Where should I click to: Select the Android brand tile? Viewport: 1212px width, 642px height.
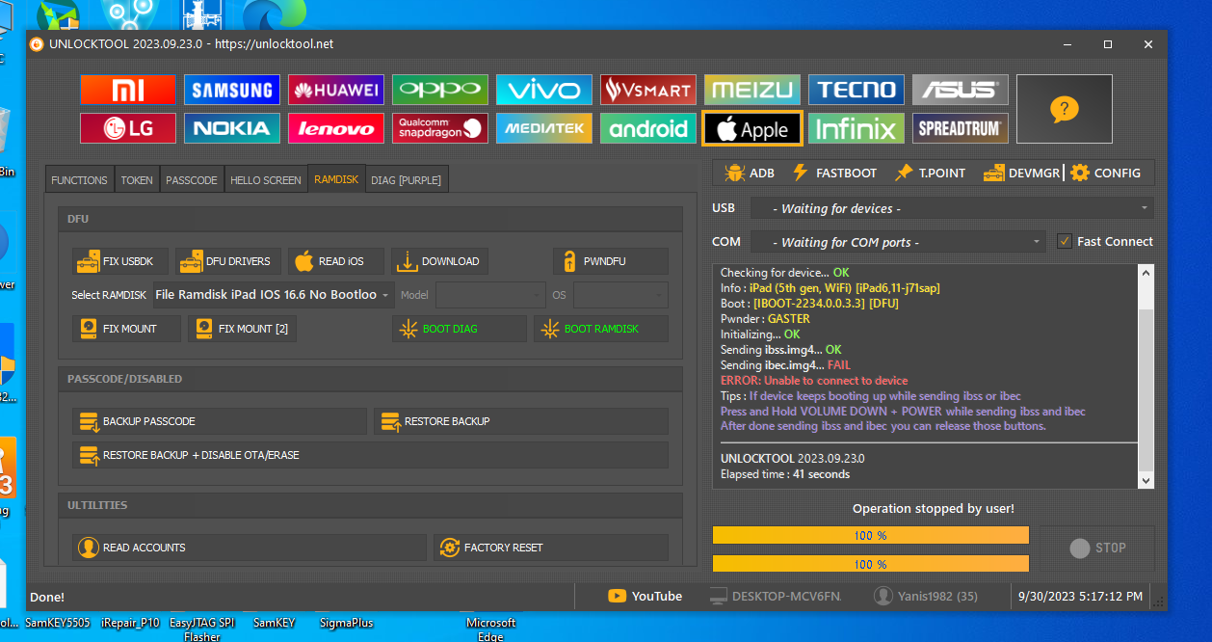click(x=648, y=128)
